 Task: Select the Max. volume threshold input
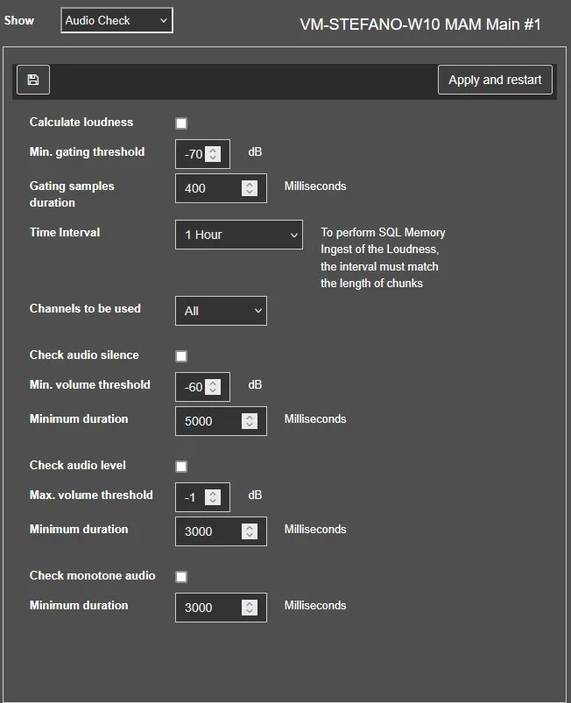pyautogui.click(x=191, y=497)
